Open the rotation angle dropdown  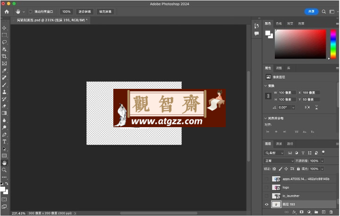click(x=293, y=107)
